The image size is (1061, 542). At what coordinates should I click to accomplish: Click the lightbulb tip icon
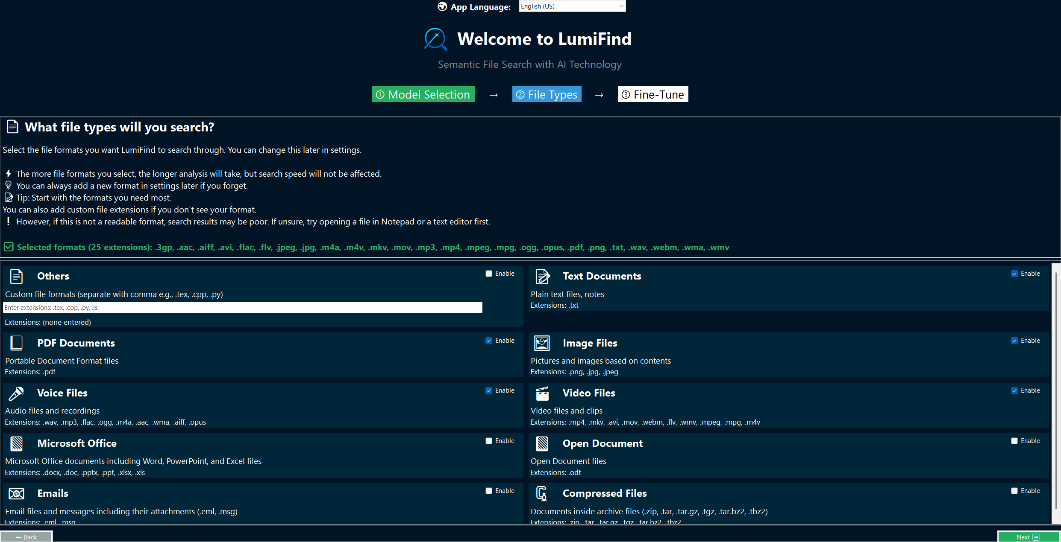pyautogui.click(x=8, y=185)
